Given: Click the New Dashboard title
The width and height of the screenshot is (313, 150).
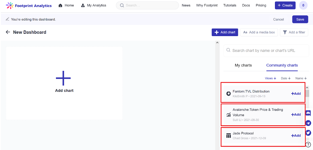Looking at the screenshot, I should [30, 32].
